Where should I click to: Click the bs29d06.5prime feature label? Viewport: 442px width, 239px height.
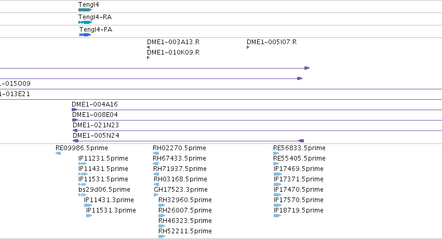[104, 190]
